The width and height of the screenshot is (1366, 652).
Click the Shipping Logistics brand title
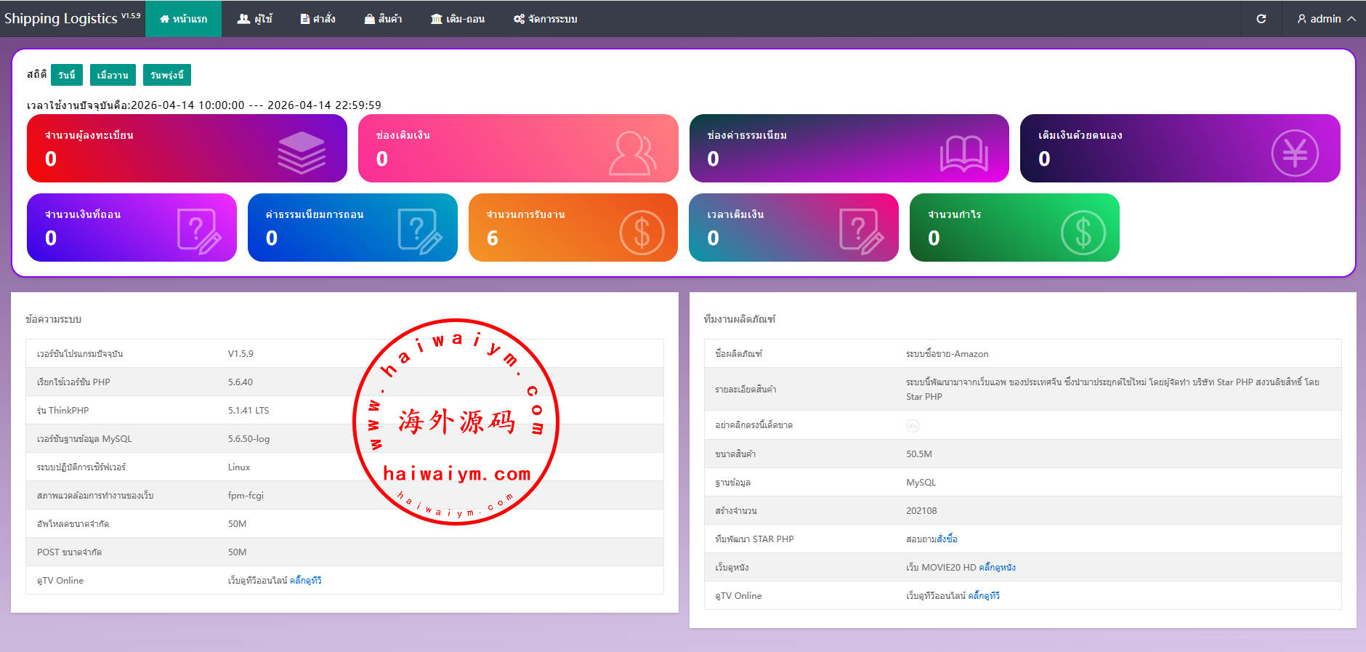61,19
